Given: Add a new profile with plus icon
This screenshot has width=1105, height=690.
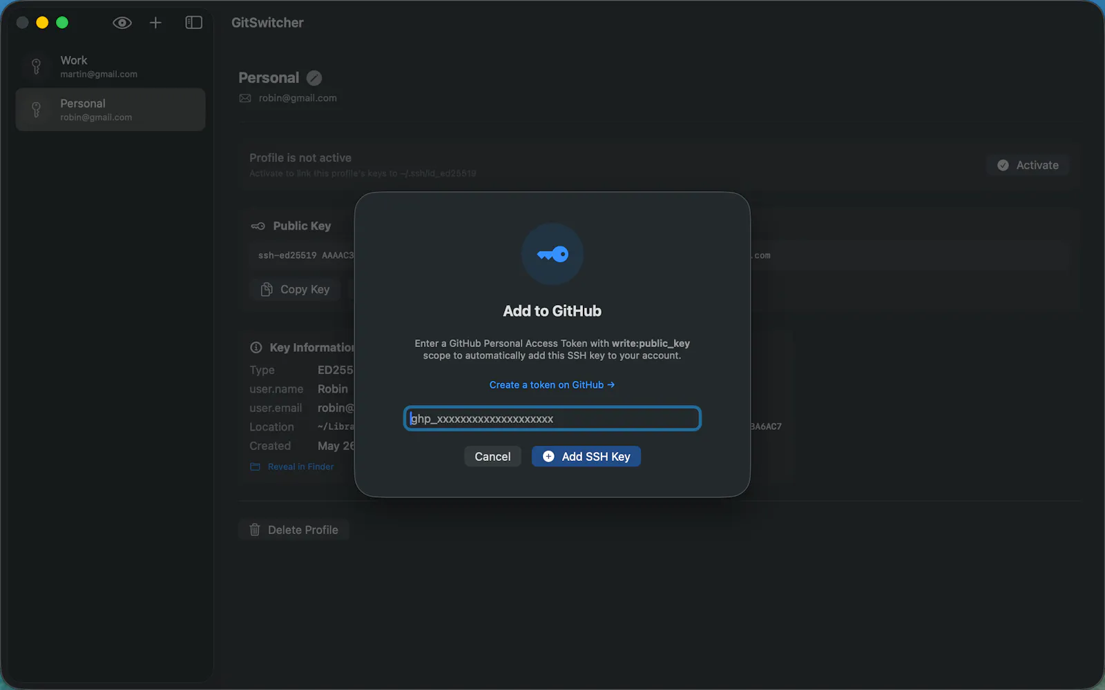Looking at the screenshot, I should [155, 23].
